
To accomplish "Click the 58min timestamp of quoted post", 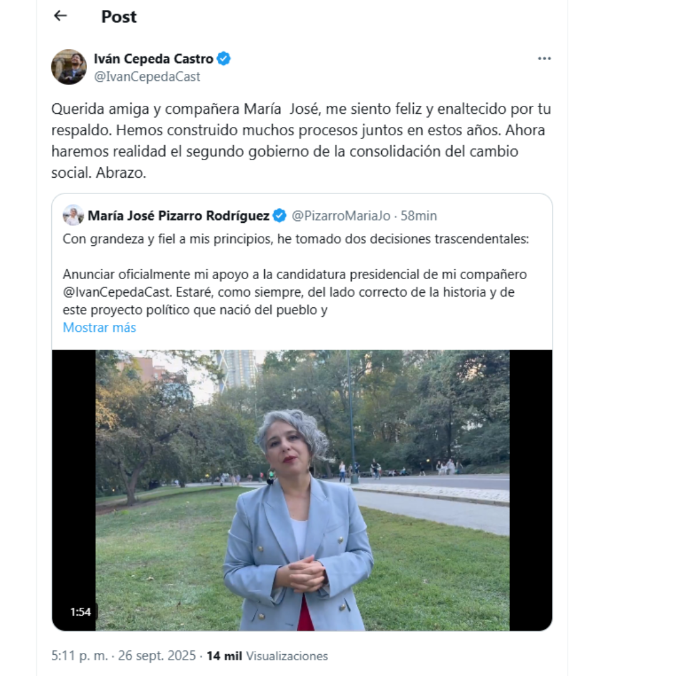I will [x=419, y=216].
